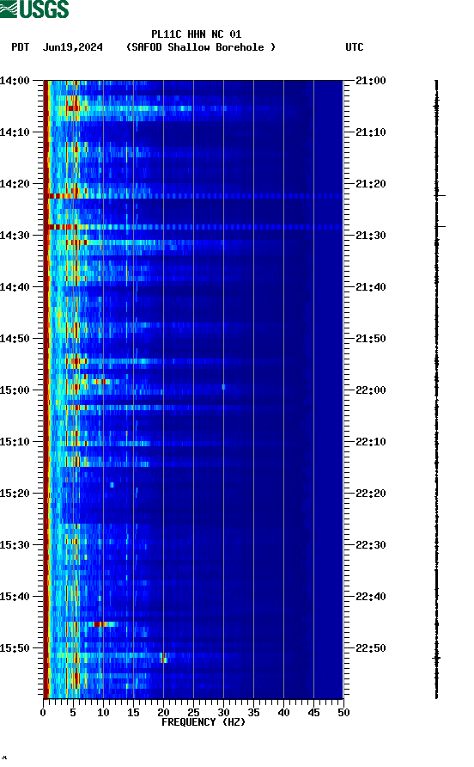The image size is (474, 767).
Task: Click the 21:50 UTC time label
Action: pyautogui.click(x=371, y=339)
